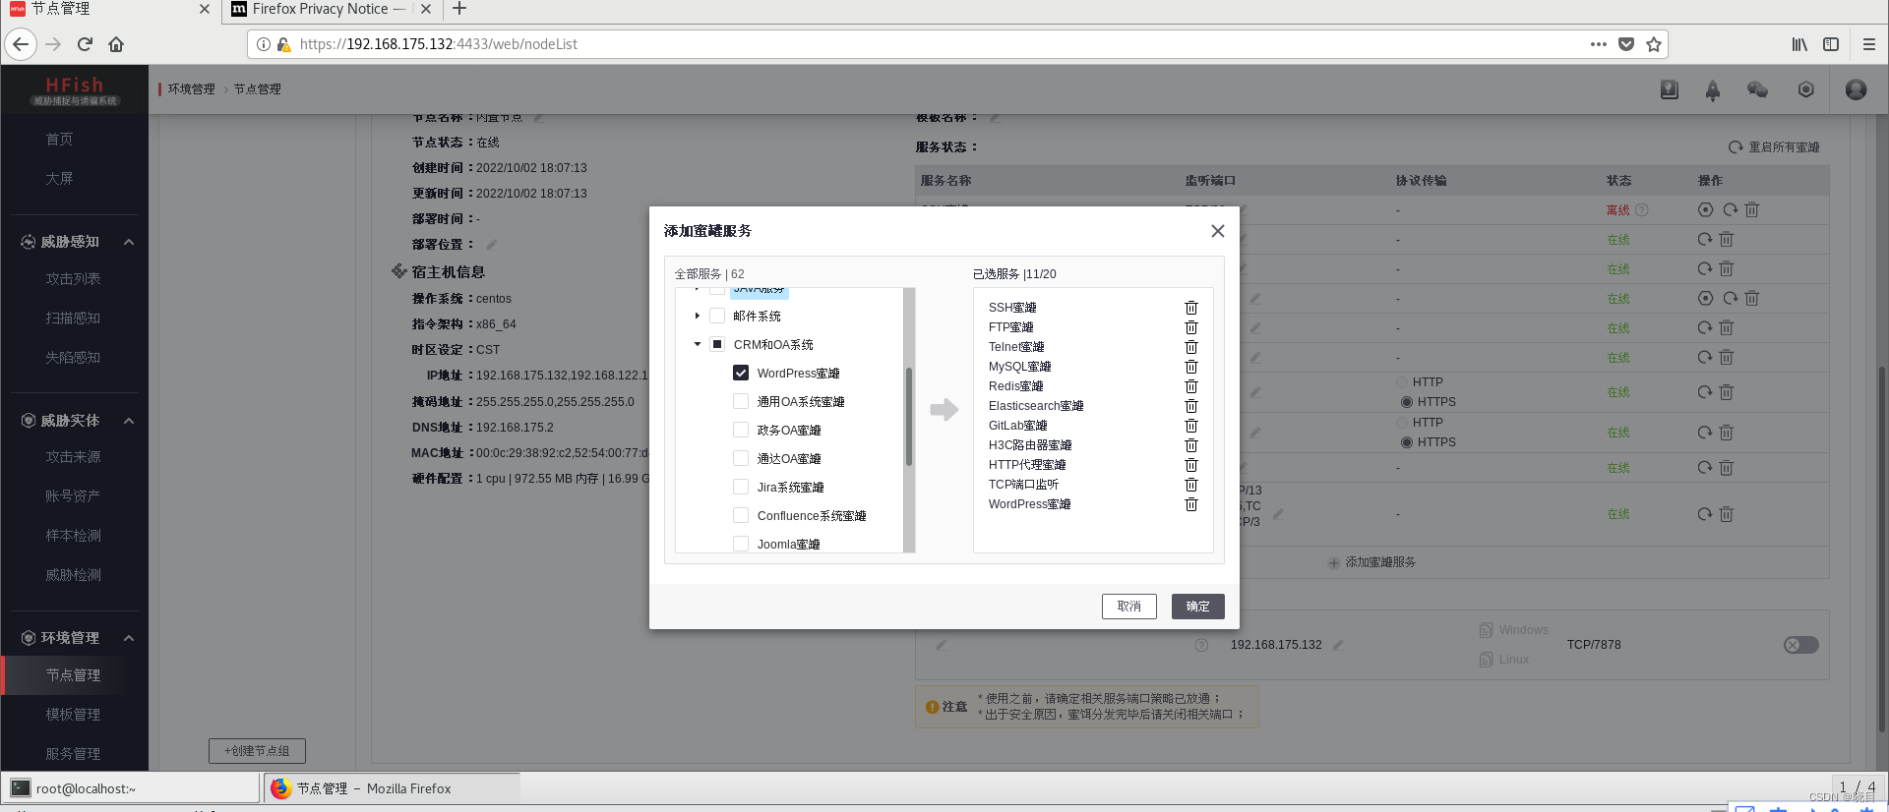Open 攻击来源 in the sidebar
Viewport: 1889px width, 812px height.
point(73,457)
